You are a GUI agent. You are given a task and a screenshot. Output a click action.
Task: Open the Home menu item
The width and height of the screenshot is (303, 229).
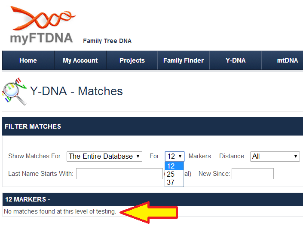coord(28,60)
